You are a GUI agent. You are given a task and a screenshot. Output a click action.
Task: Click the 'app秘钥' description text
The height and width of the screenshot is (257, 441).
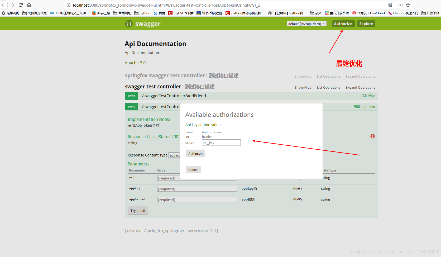(x=248, y=199)
